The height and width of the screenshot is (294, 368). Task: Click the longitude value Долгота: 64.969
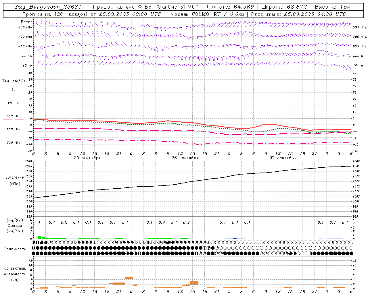coord(230,7)
